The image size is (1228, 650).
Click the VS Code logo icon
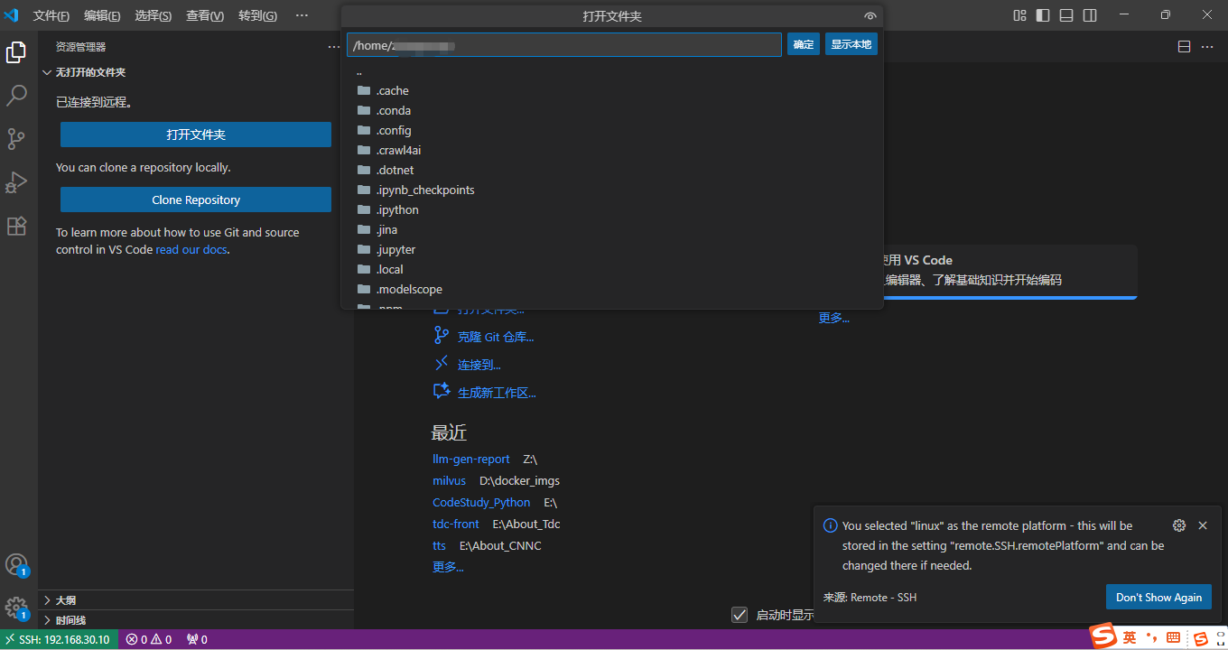click(x=12, y=15)
